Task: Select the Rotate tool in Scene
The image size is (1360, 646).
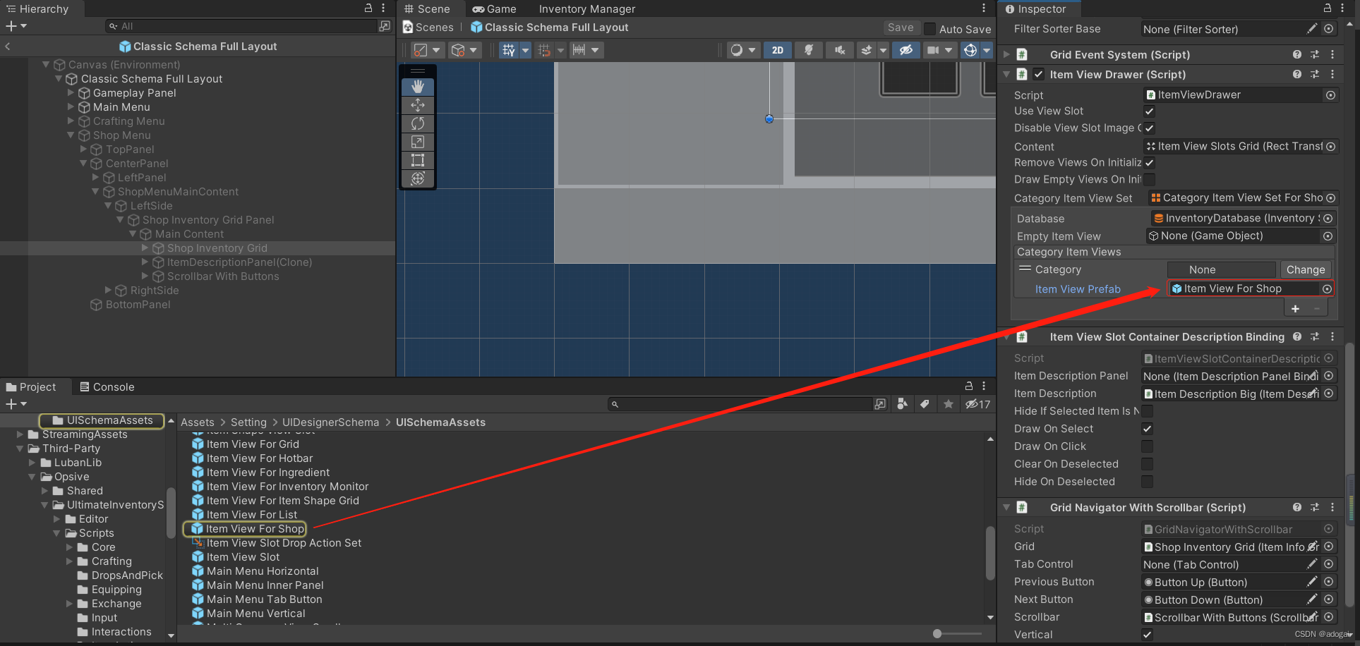Action: tap(418, 123)
